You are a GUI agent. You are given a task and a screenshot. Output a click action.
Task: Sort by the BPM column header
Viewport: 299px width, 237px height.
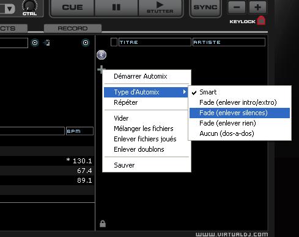(79, 131)
